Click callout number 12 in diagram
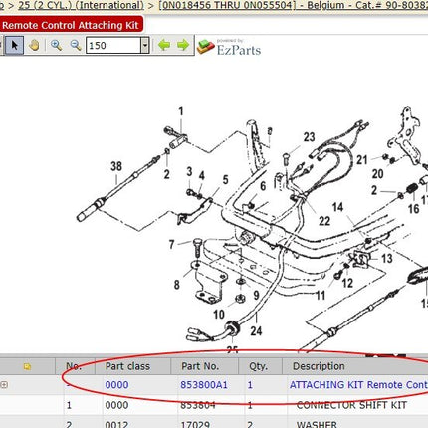The width and height of the screenshot is (428, 428). click(347, 283)
